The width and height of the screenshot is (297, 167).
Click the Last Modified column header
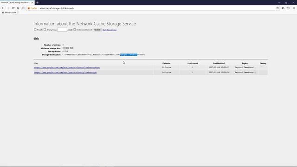(219, 64)
